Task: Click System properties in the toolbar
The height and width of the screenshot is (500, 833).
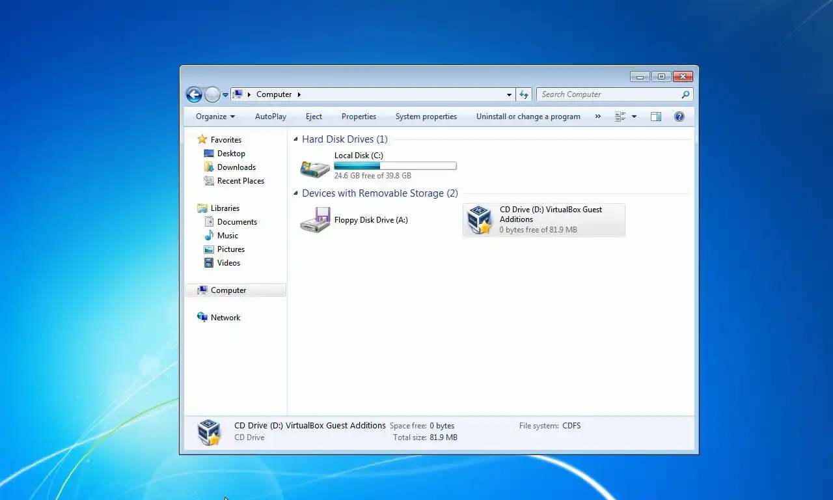Action: coord(426,117)
